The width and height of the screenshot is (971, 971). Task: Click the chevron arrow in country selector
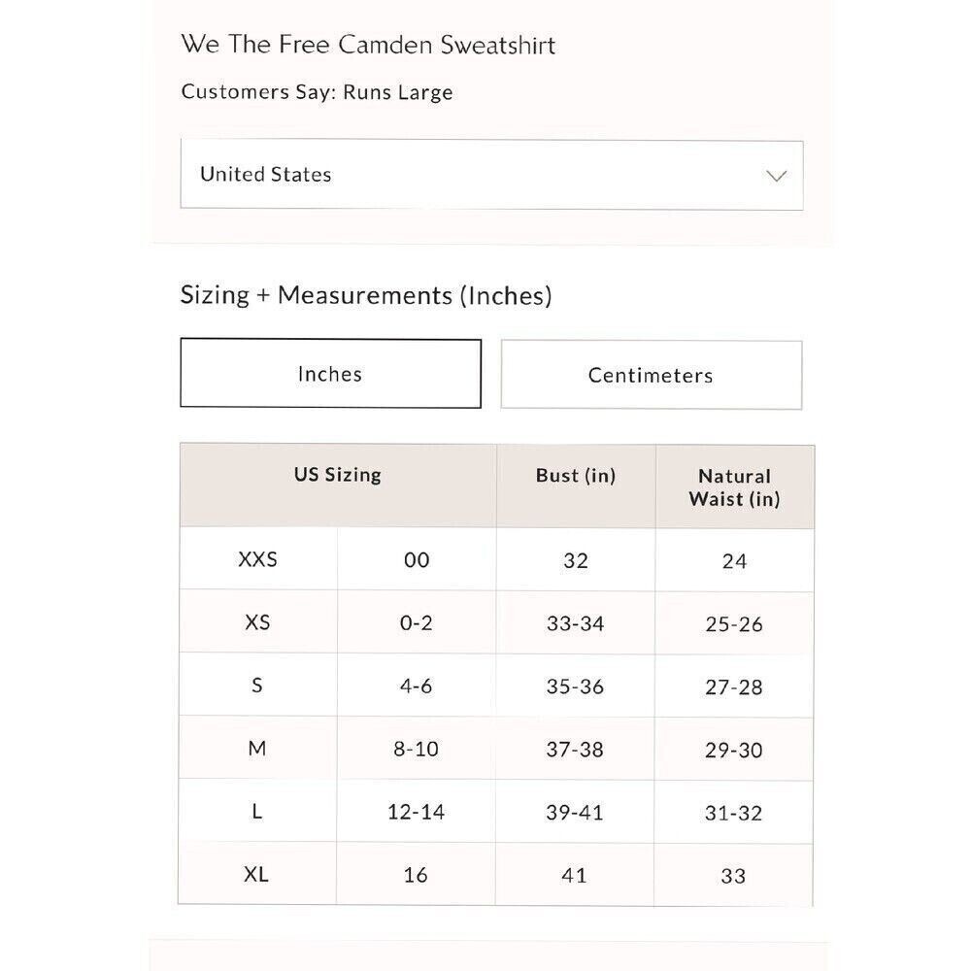[776, 176]
